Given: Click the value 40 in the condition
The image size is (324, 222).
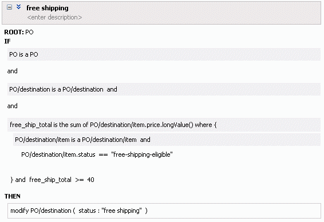Looking at the screenshot, I should click(90, 180).
